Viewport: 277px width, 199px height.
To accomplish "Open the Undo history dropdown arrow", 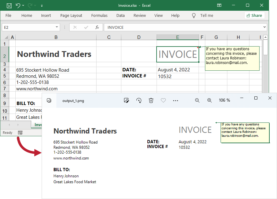I will 23,6.
